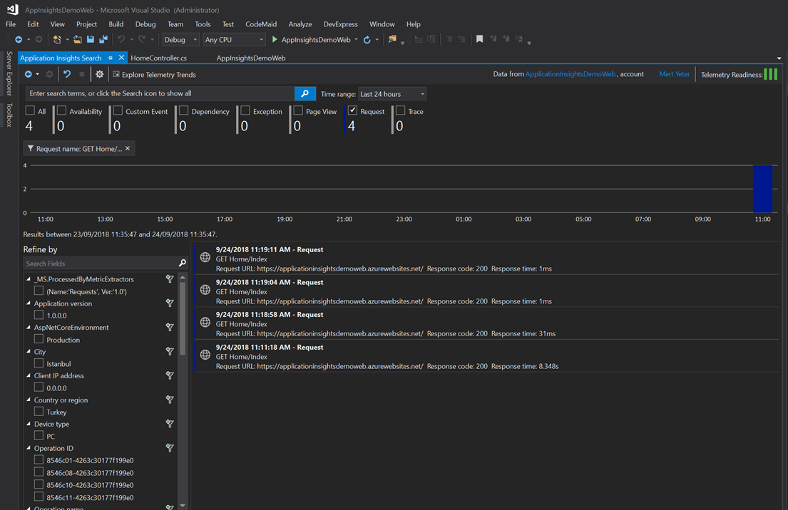Screen dimensions: 788x510
Task: Click filter icon beside Application version
Action: point(170,303)
